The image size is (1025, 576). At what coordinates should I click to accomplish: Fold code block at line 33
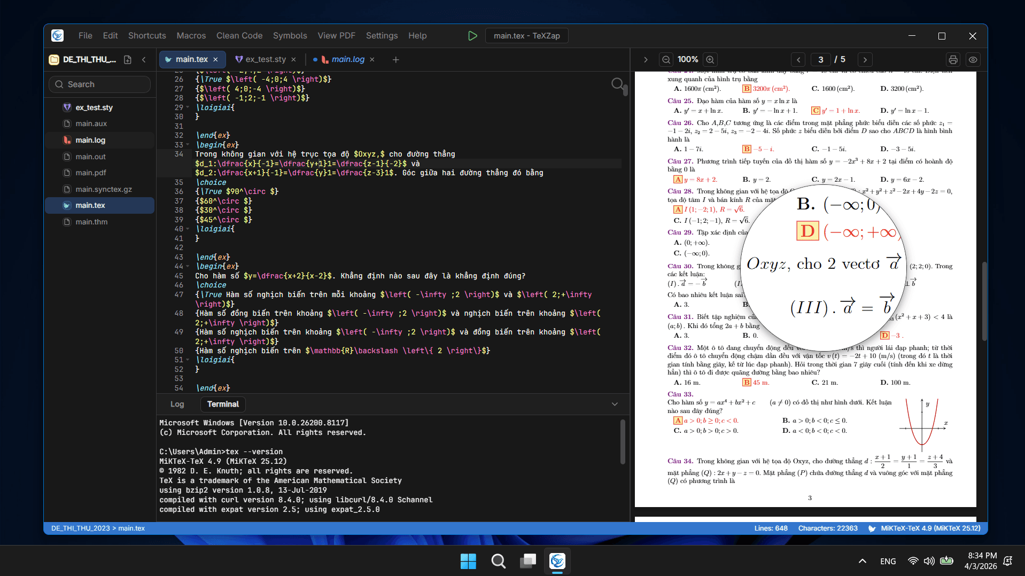(188, 145)
